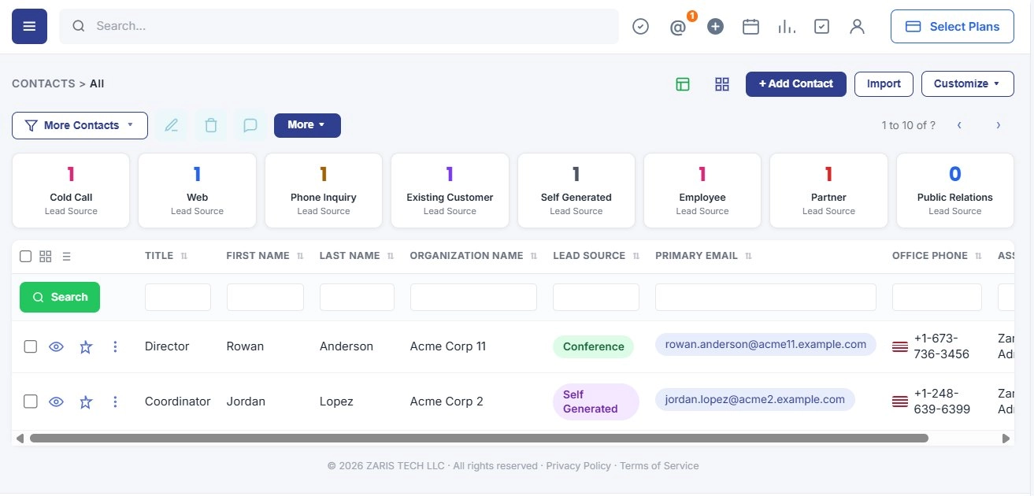Image resolution: width=1034 pixels, height=496 pixels.
Task: Click the comment bubble icon
Action: coord(250,125)
